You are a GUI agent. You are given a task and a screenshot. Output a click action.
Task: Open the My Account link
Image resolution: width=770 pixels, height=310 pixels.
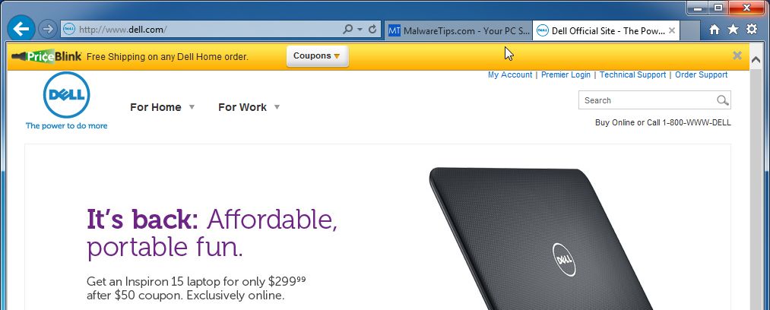pos(510,74)
